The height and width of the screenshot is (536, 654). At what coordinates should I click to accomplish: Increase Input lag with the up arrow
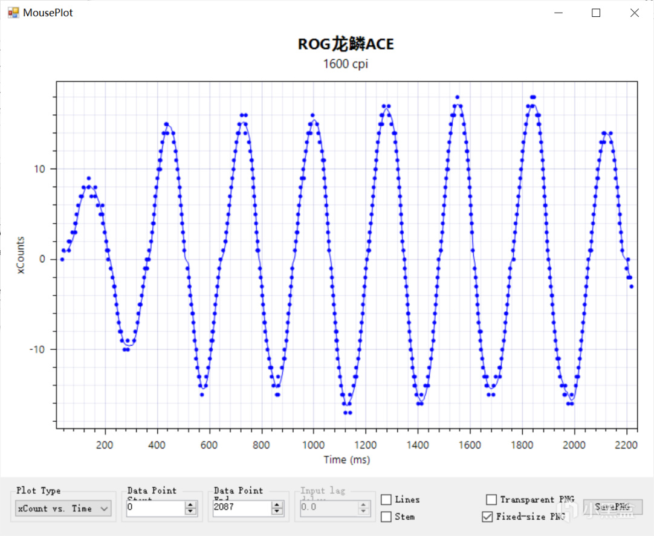363,505
